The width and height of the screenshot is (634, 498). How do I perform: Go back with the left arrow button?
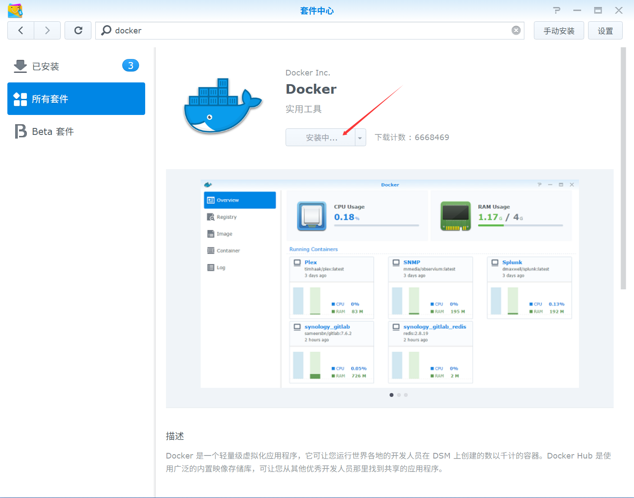pos(21,30)
